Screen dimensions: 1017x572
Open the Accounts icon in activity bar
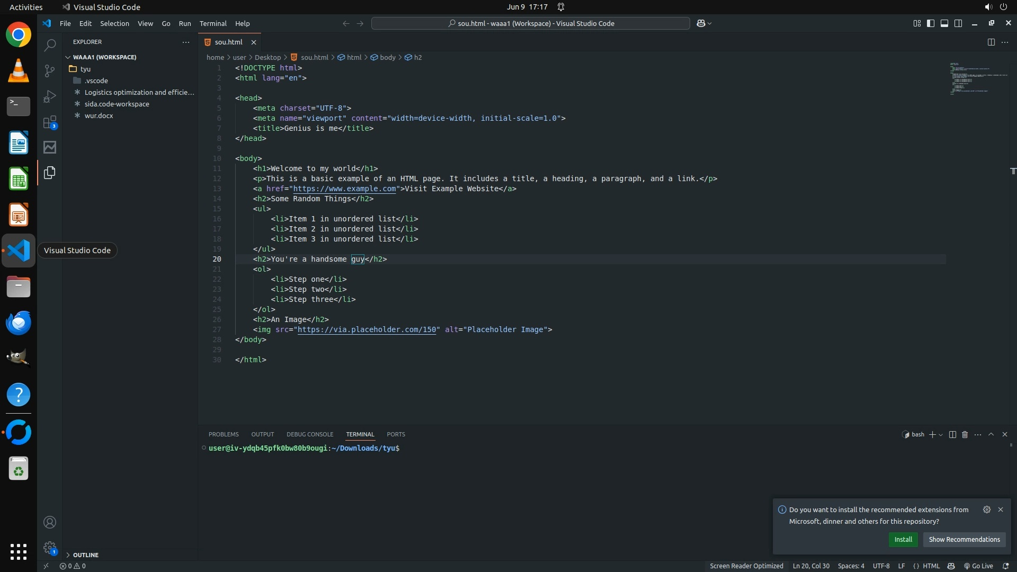50,522
